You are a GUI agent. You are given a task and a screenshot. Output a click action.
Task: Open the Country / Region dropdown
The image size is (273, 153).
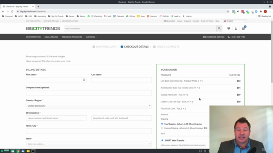pyautogui.click(x=89, y=106)
